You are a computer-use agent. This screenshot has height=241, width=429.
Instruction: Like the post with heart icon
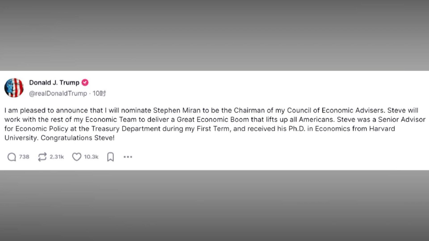tap(77, 157)
